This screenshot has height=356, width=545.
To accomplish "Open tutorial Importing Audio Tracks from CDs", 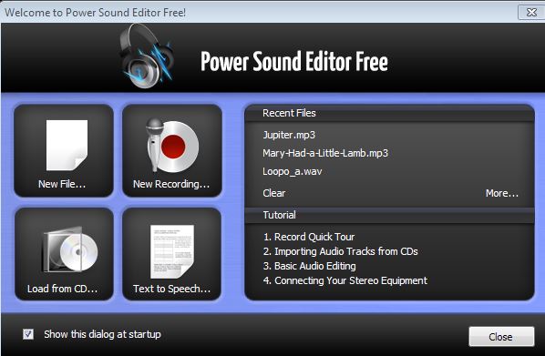I will point(340,251).
